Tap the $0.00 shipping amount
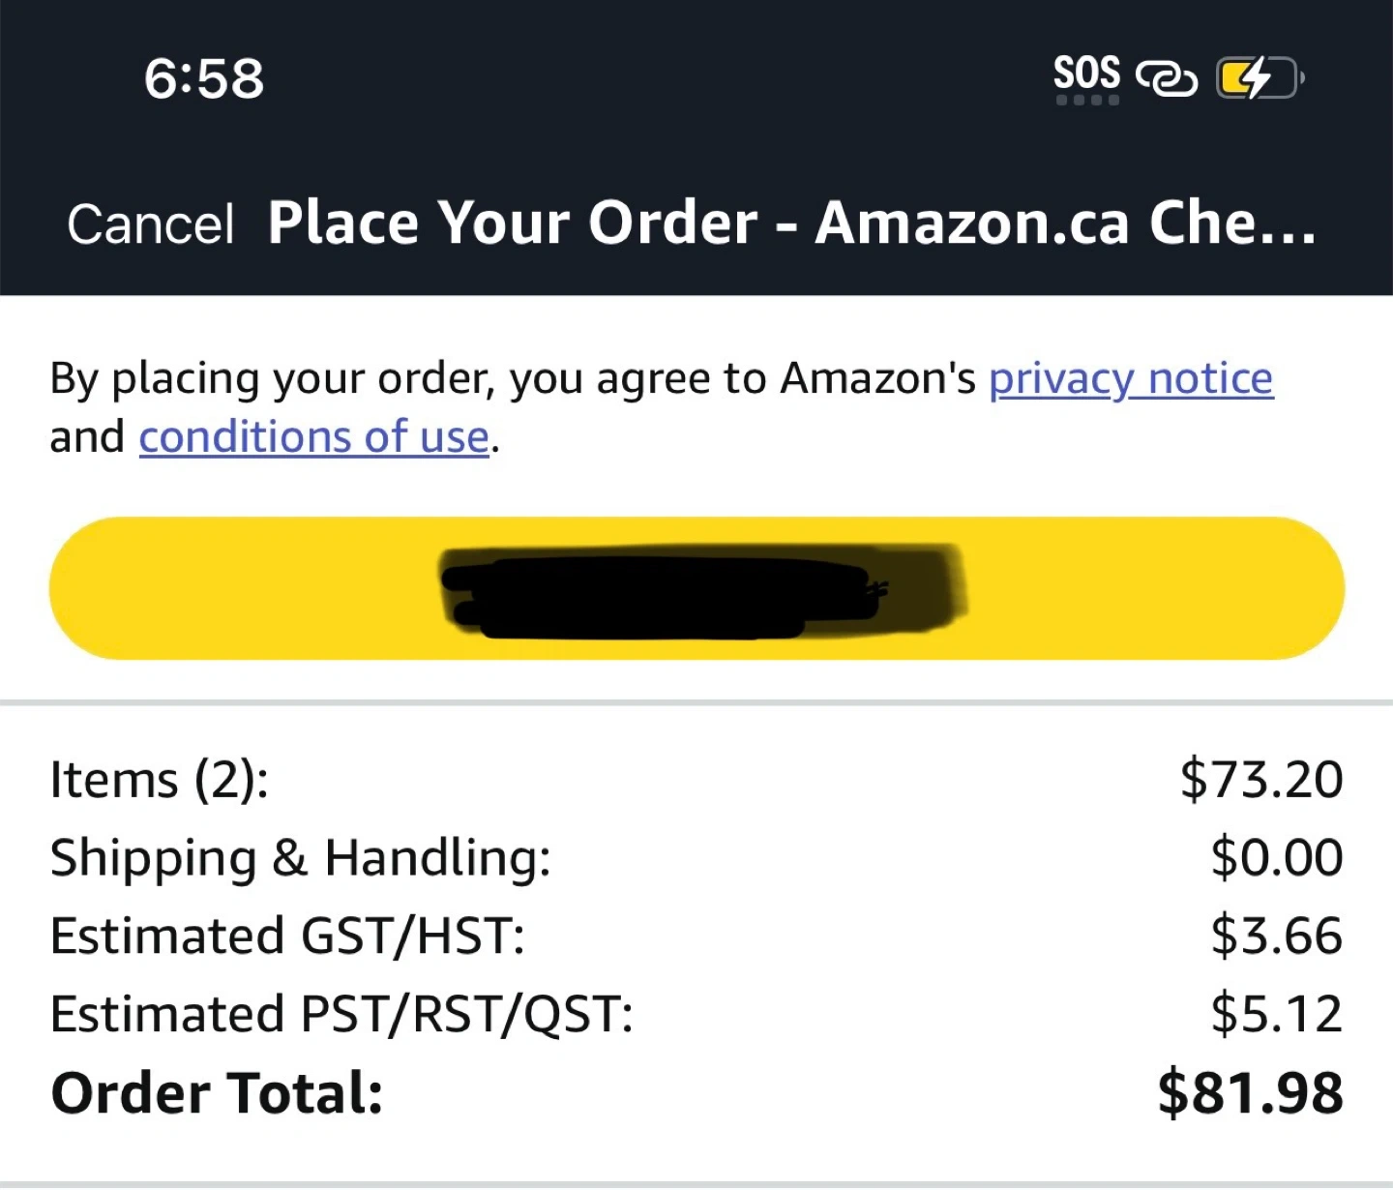Viewport: 1393px width, 1190px height. coord(1276,858)
